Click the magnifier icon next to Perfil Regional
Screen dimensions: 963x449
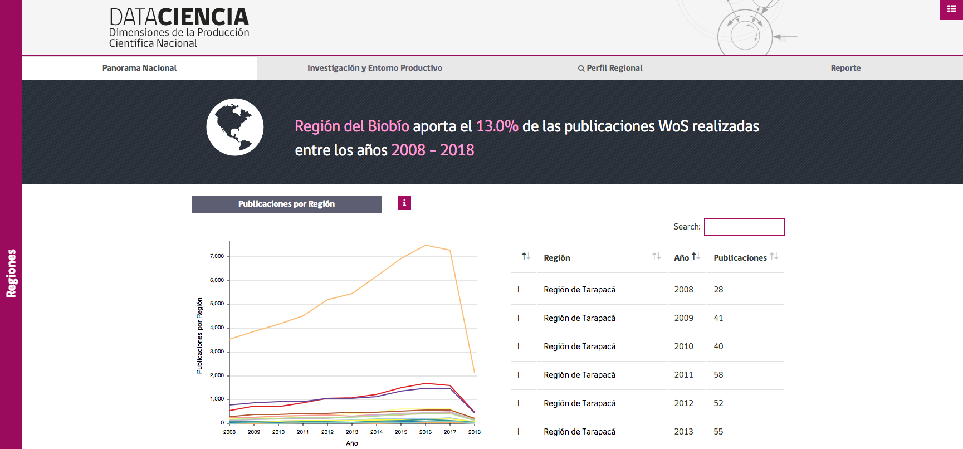tap(581, 69)
